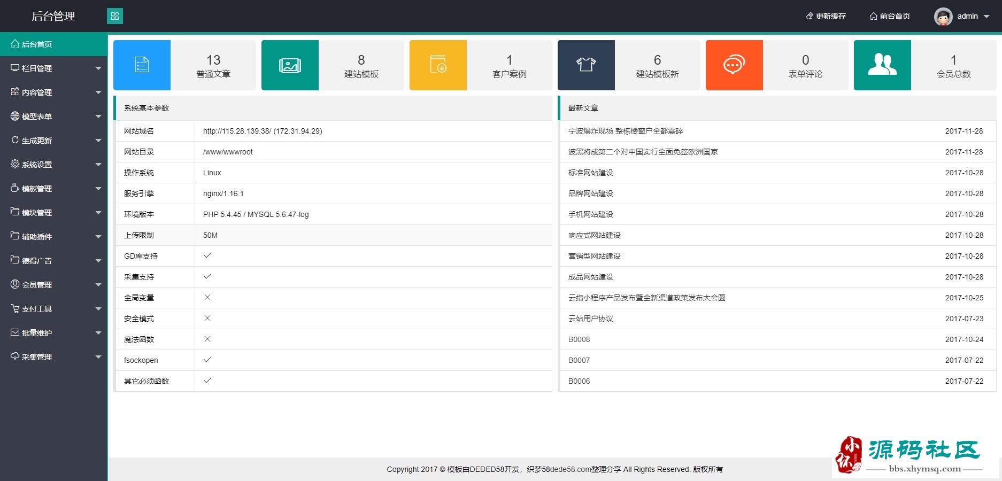Click the teal 会员总数 users icon tile
The width and height of the screenshot is (1002, 481).
pos(882,65)
